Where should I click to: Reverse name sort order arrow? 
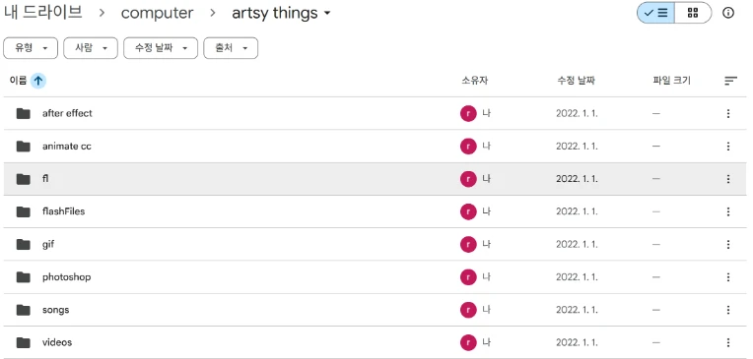(37, 81)
